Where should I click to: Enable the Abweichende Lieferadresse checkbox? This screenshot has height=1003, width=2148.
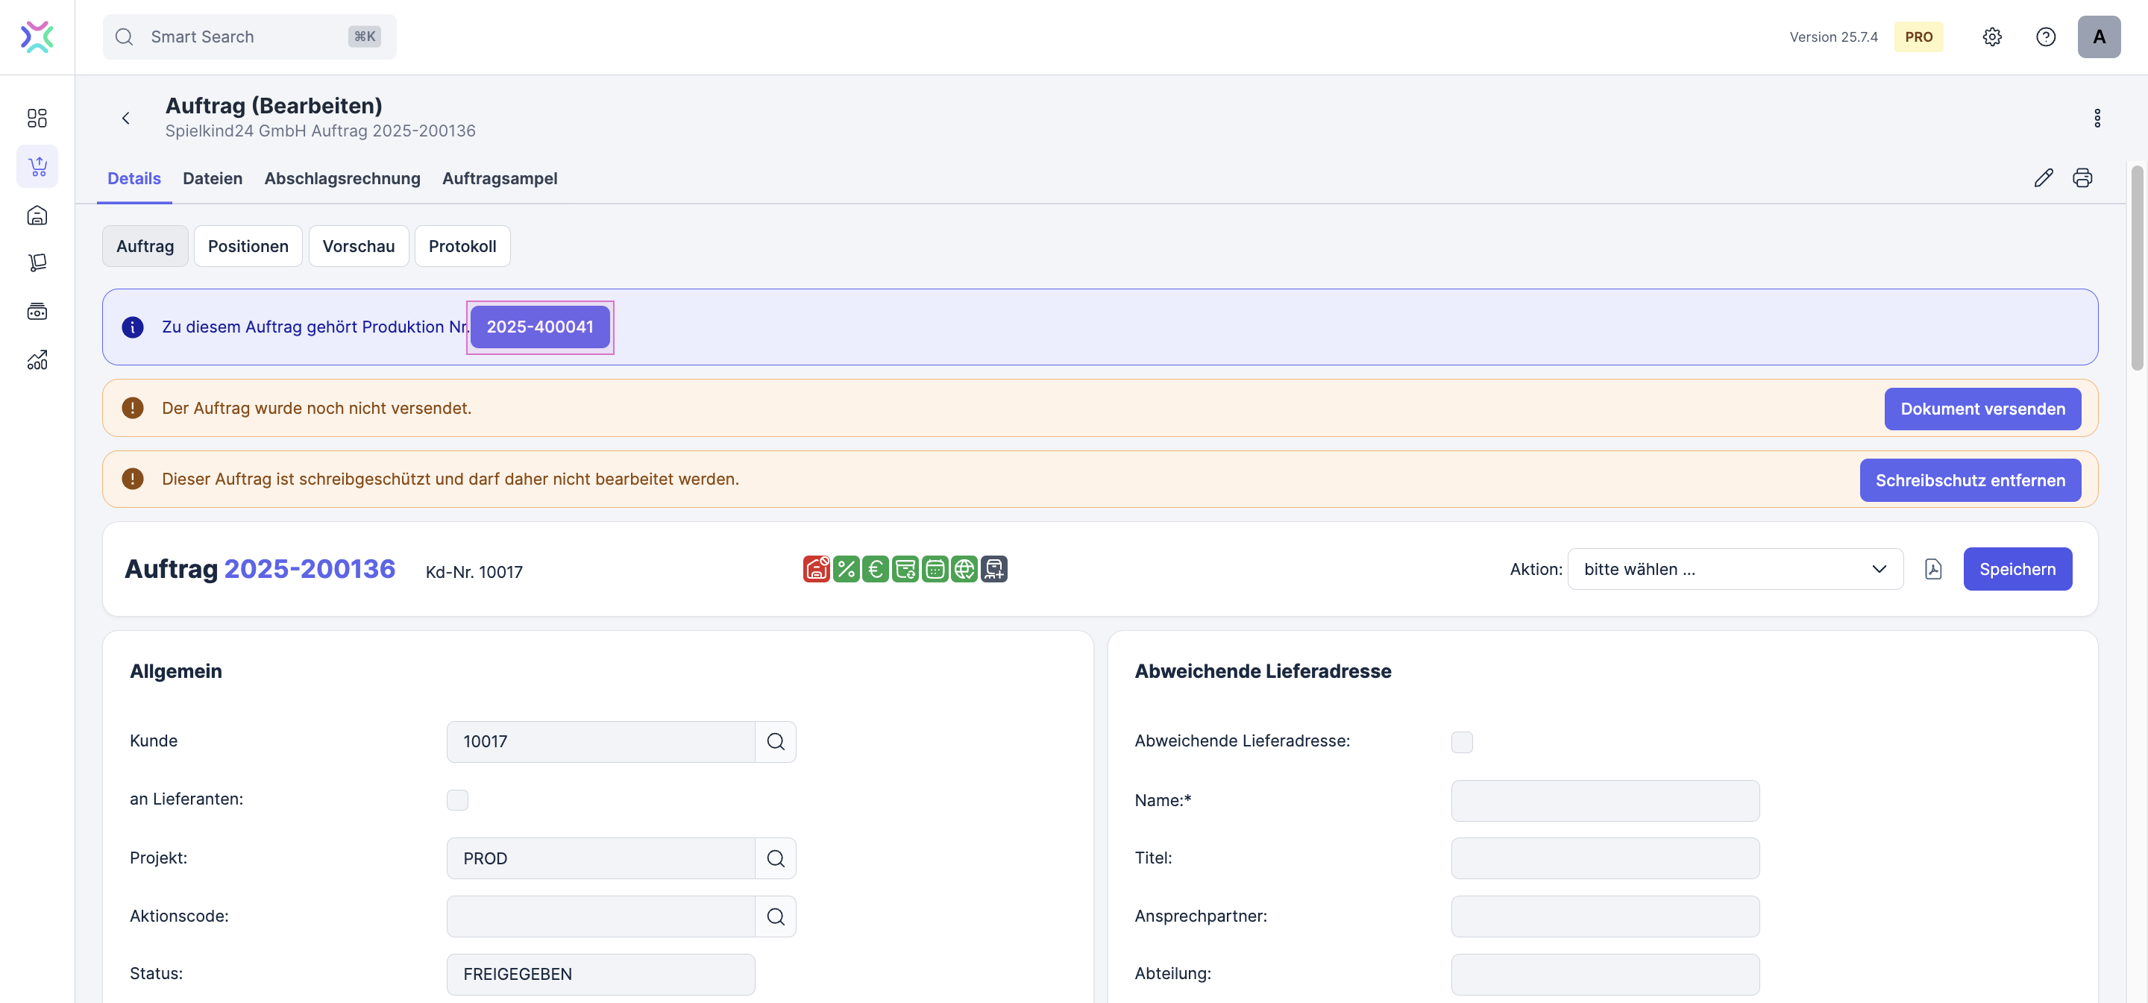click(1461, 741)
